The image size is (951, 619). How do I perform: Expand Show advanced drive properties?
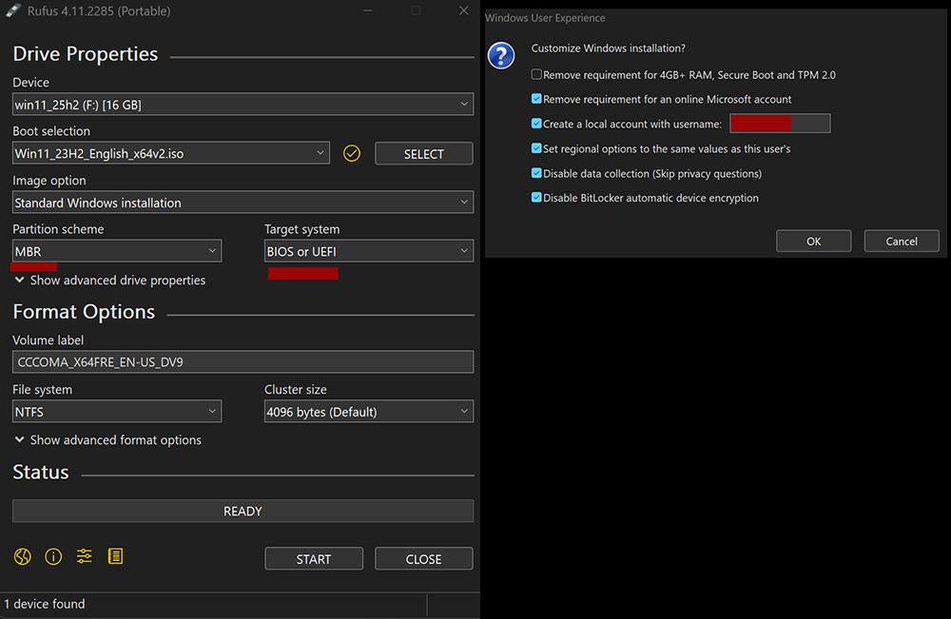[x=109, y=280]
